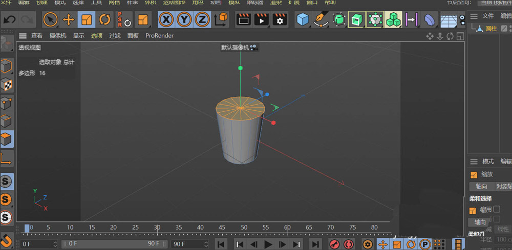Open the viewport hamburger menu
Viewport: 512px width, 250px height.
[23, 36]
